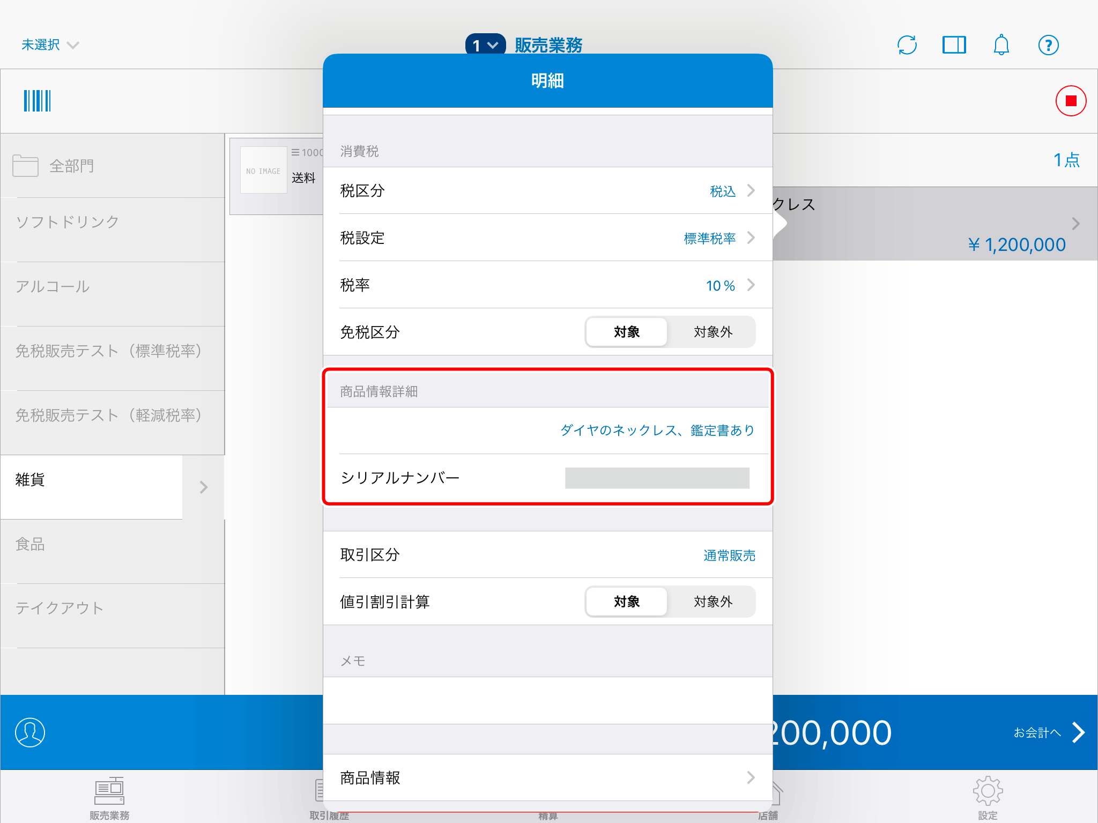1098x823 pixels.
Task: Edit the ダイヤのネックレス、鑑定書あり detail text
Action: tap(657, 430)
